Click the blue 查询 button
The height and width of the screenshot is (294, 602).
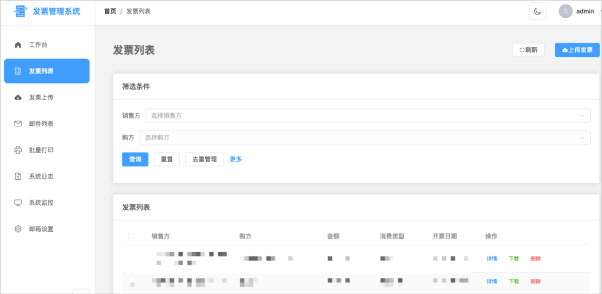[x=135, y=159]
